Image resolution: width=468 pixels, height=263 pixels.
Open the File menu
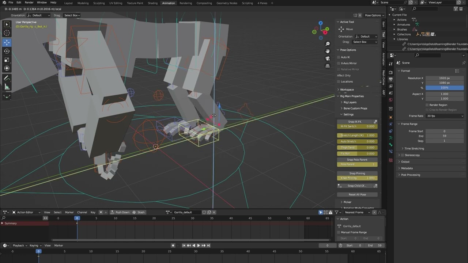click(11, 3)
